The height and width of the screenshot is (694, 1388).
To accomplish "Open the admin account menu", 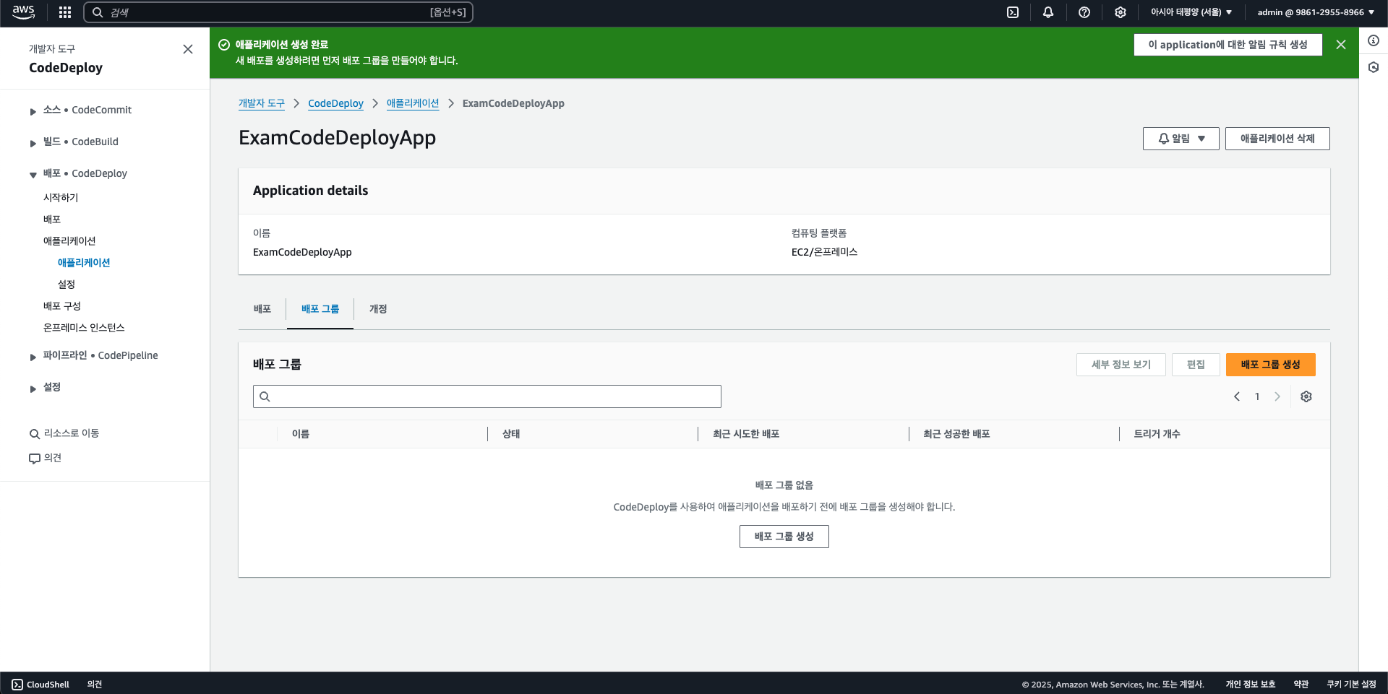I will (1316, 12).
